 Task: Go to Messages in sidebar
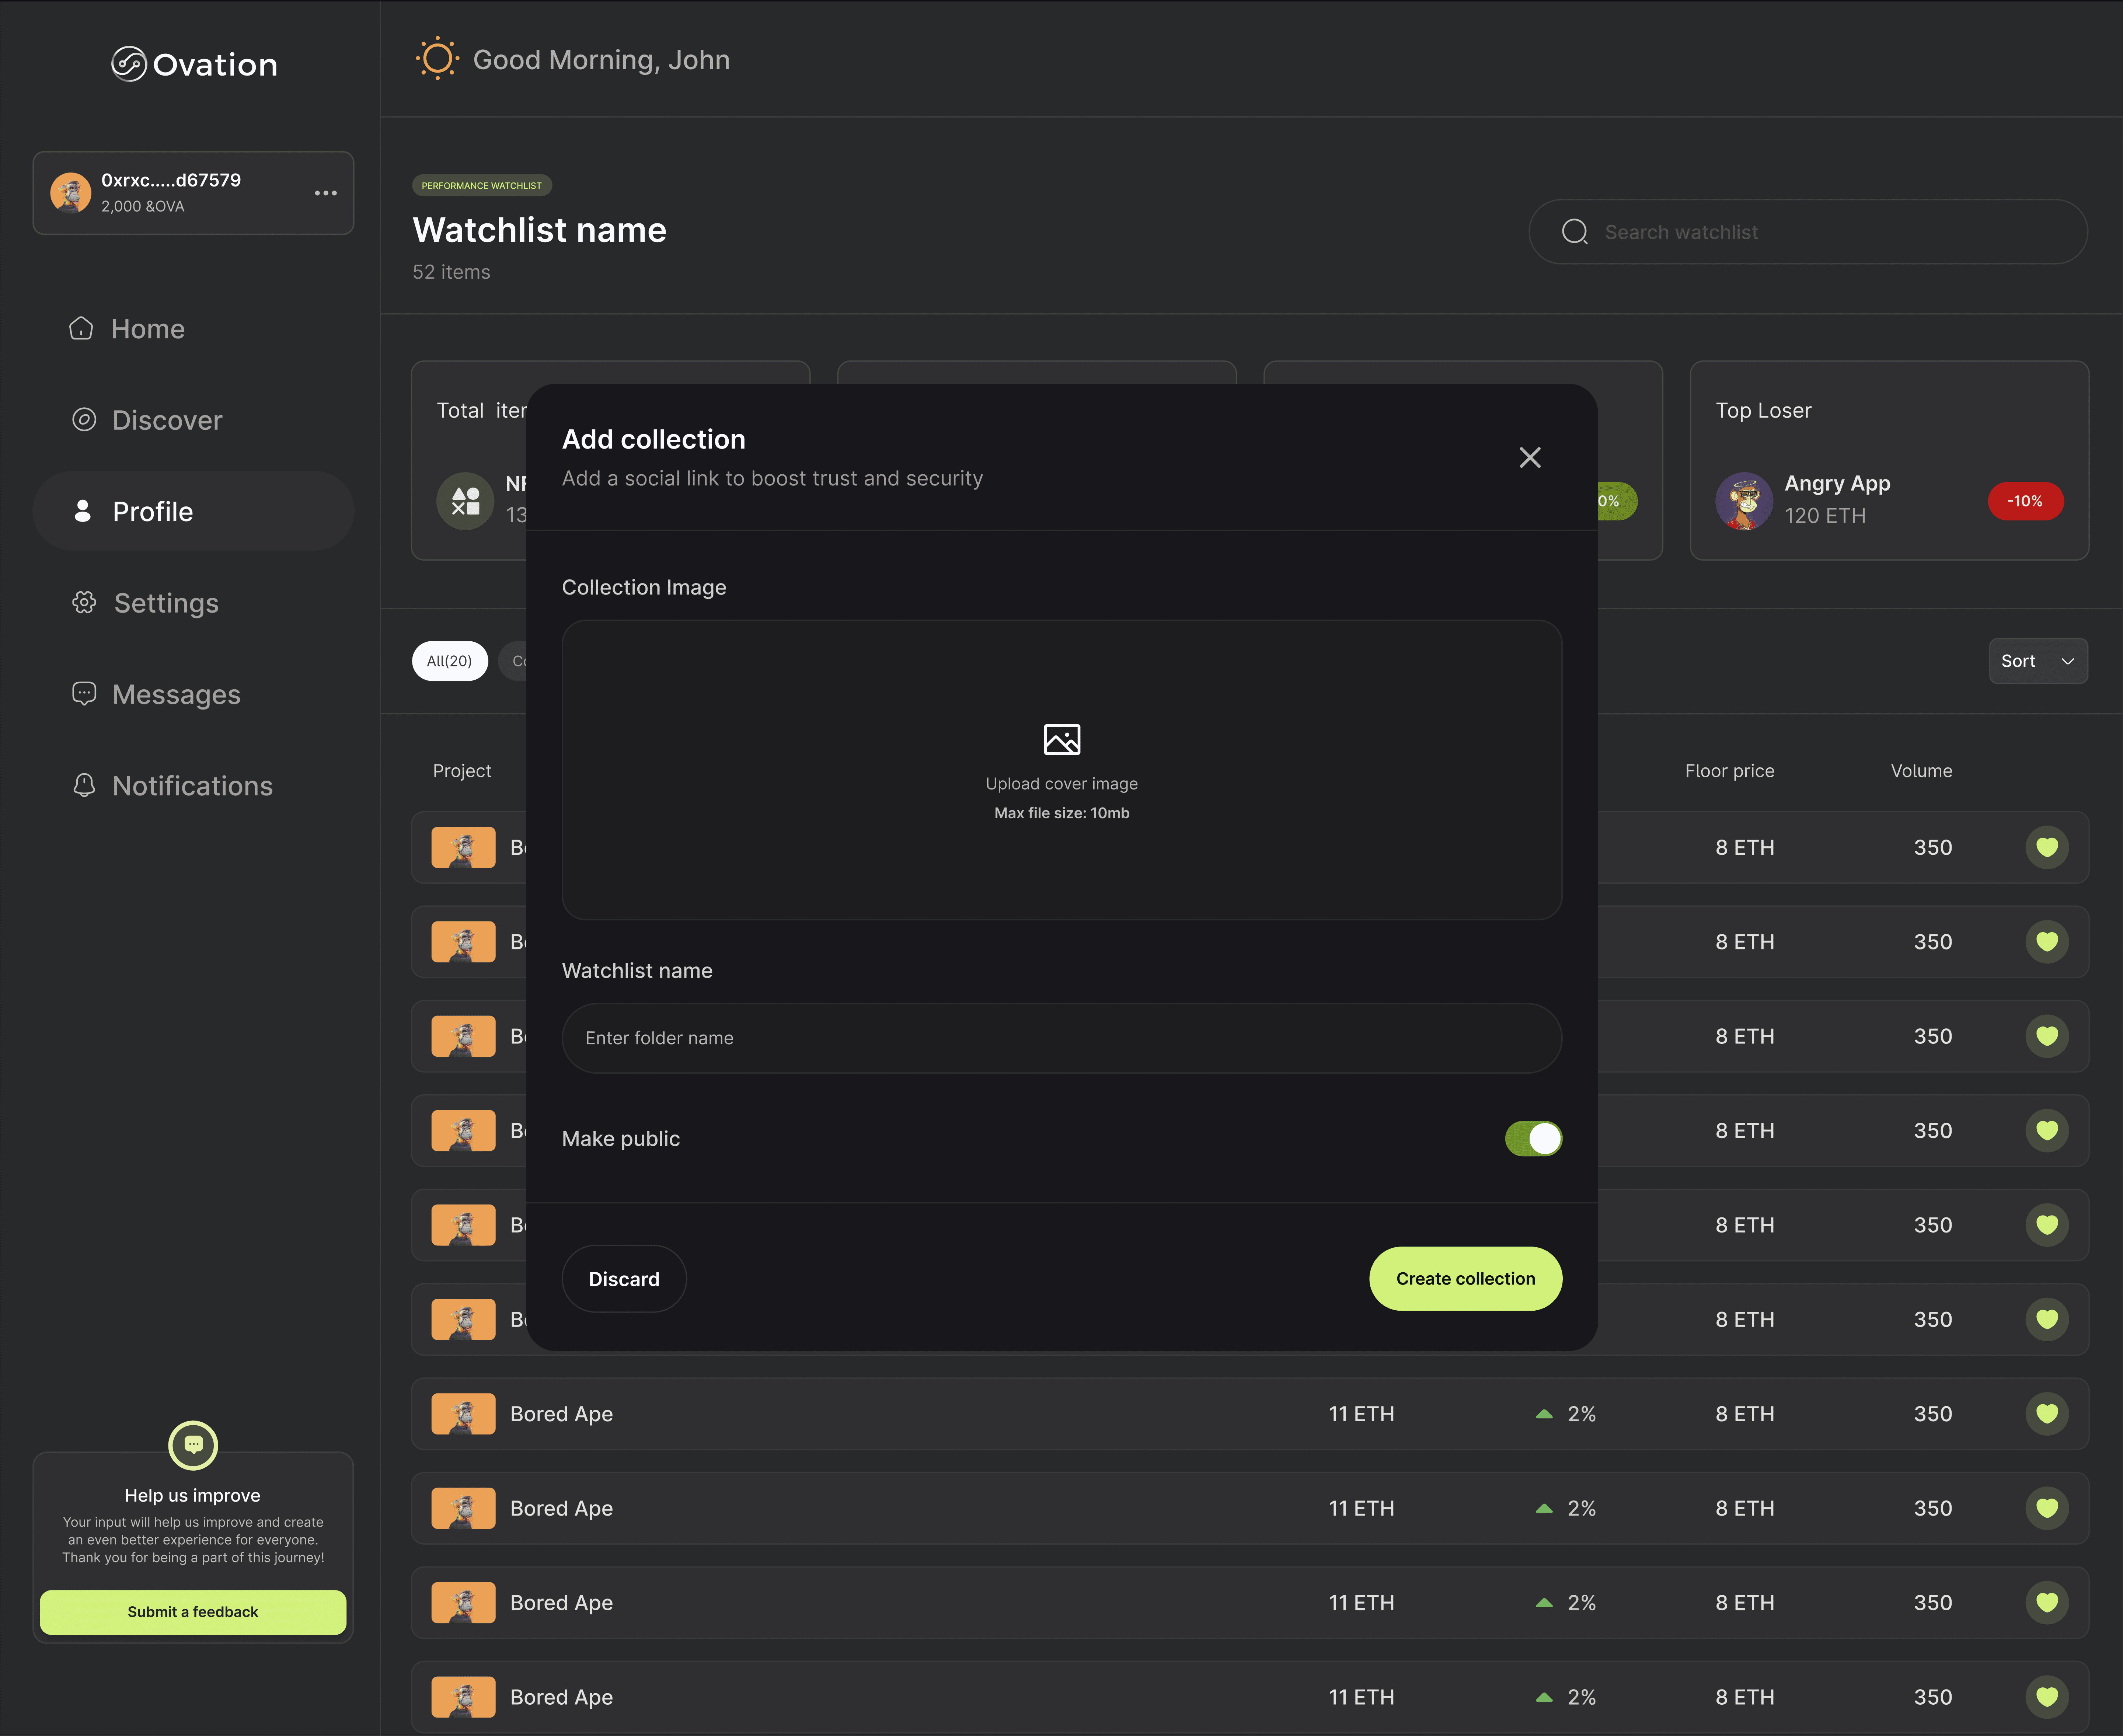[176, 694]
